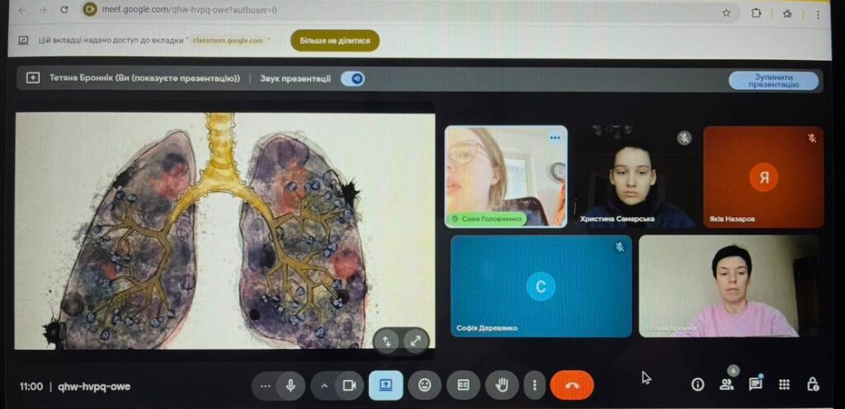Click the highlighted present screen button
This screenshot has width=845, height=409.
[385, 385]
